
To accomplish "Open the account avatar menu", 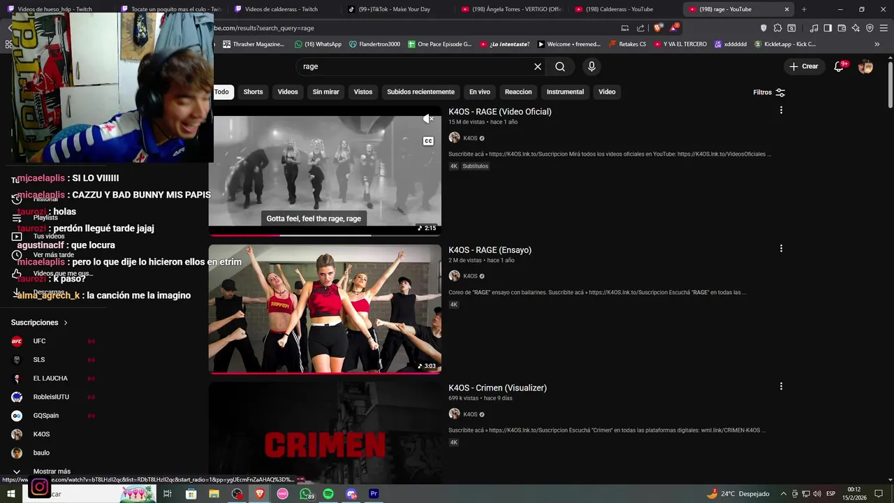I will pyautogui.click(x=865, y=66).
